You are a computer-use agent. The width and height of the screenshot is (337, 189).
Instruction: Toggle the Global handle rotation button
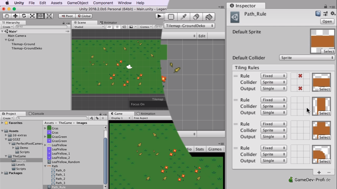coord(83,16)
